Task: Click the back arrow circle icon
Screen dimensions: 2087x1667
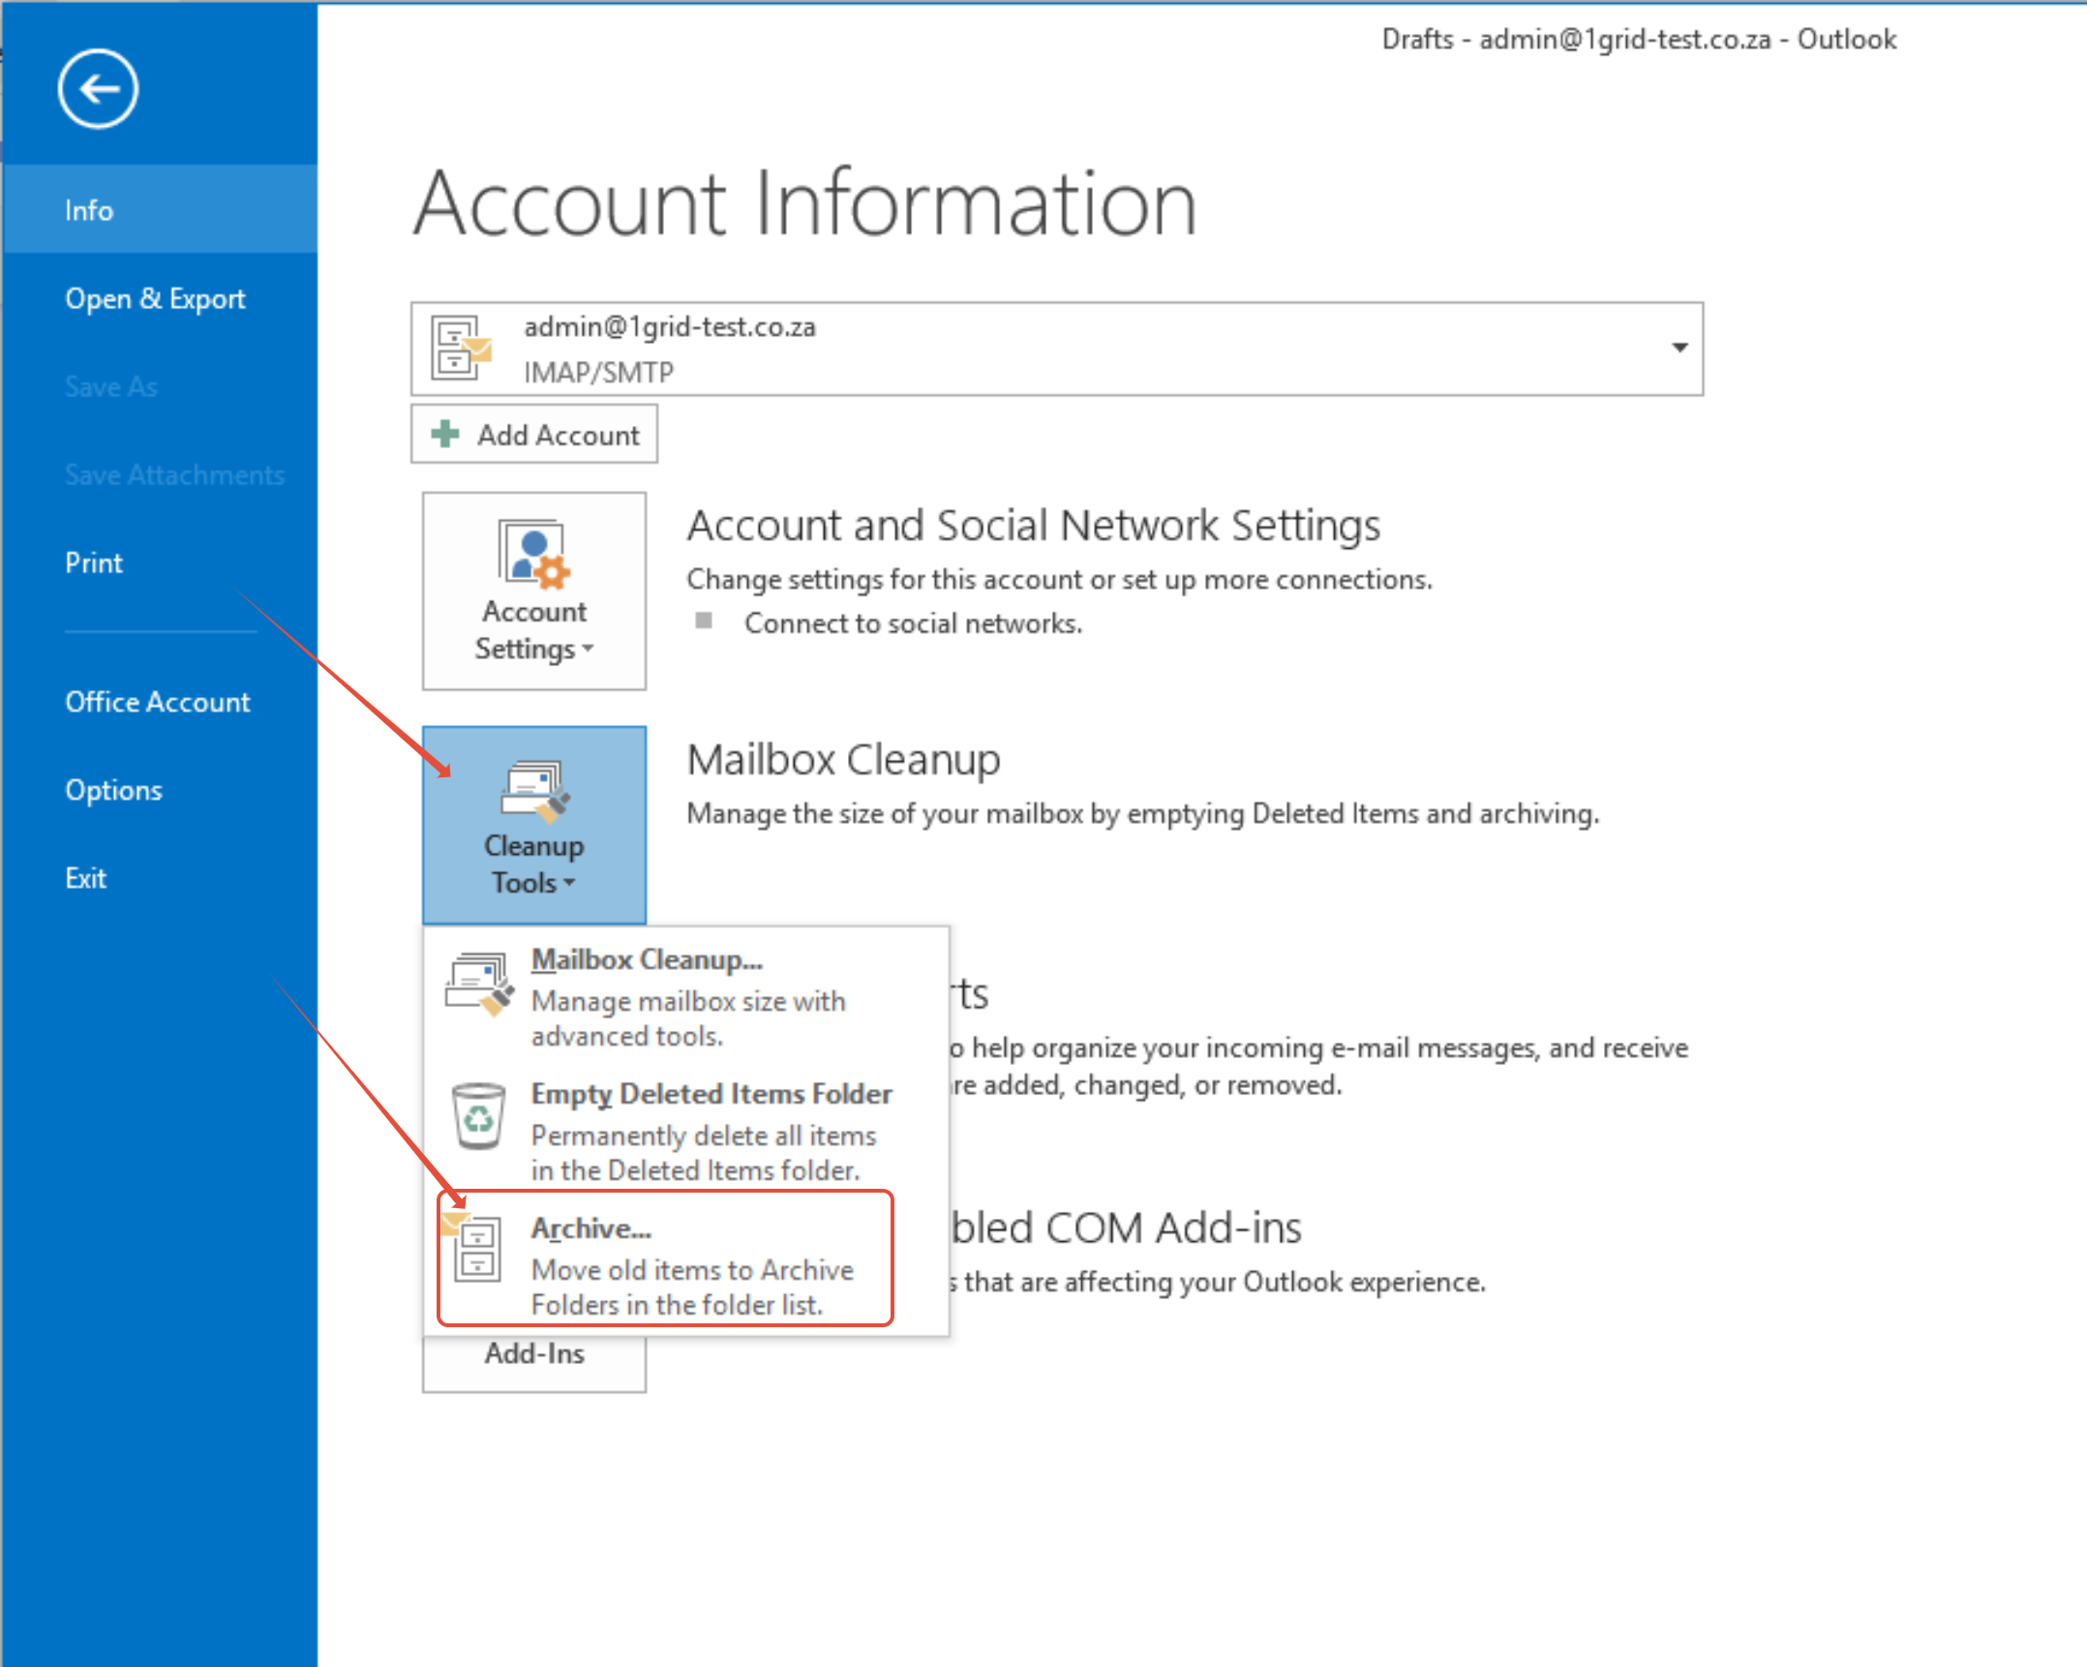Action: [x=98, y=89]
